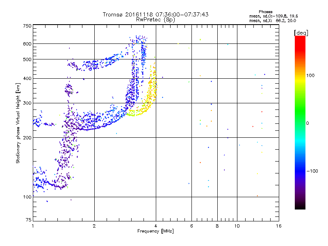
Task: Click y-axis tick label '75'
Action: 29,220
